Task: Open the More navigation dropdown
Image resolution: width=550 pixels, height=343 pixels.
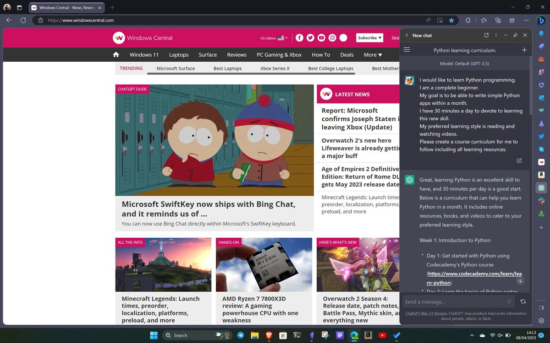Action: click(x=373, y=54)
